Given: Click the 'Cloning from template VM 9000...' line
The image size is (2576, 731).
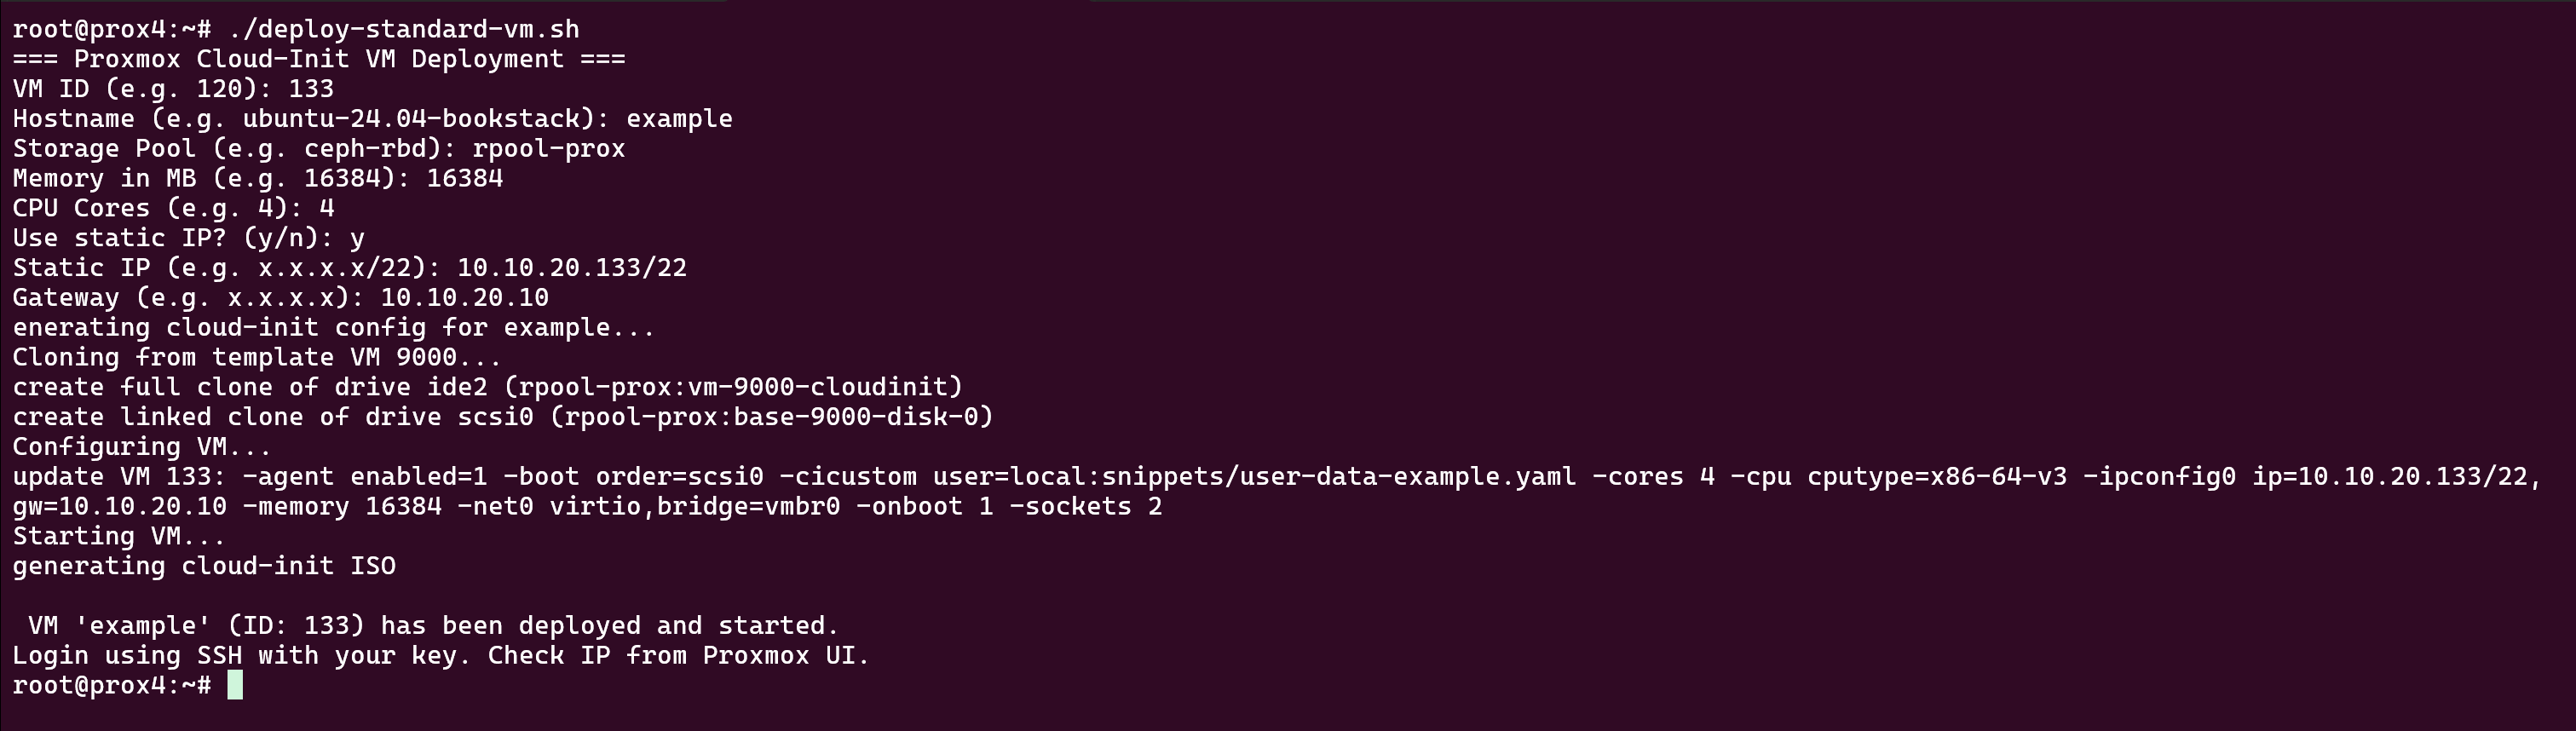Looking at the screenshot, I should click(x=256, y=357).
